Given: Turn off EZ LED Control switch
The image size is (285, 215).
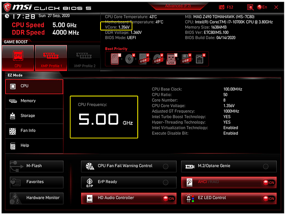Looking at the screenshot, I should pos(269,198).
